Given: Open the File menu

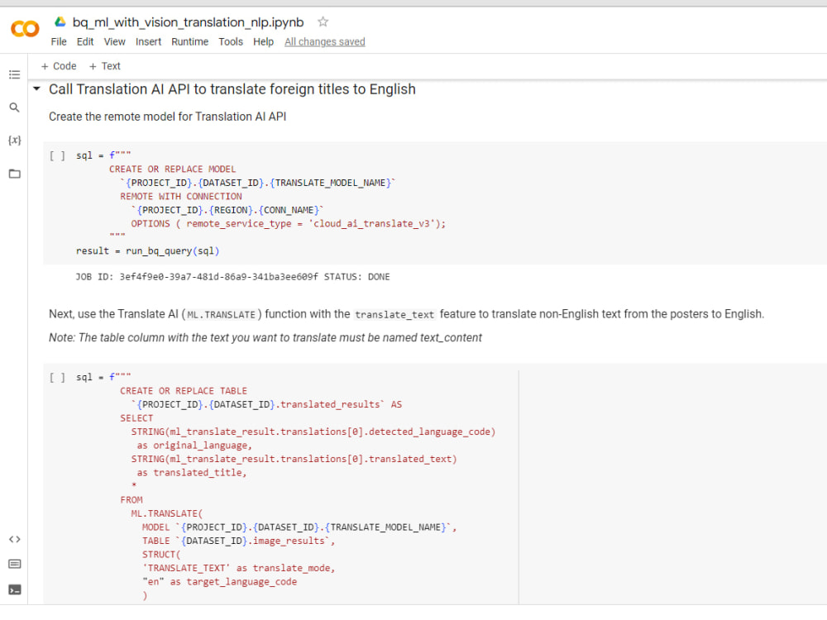Looking at the screenshot, I should [x=59, y=41].
